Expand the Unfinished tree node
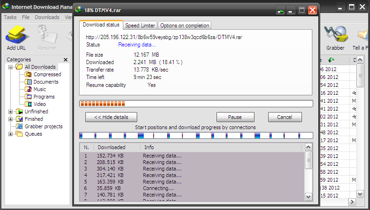Viewport: 370px width, 210px height. tap(10, 112)
